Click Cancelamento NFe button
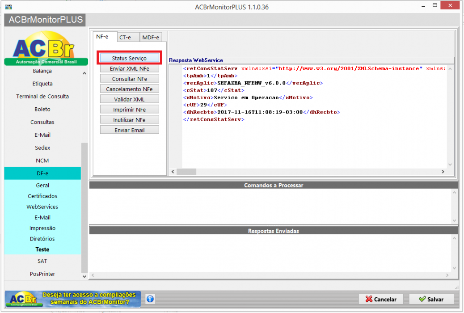Image resolution: width=464 pixels, height=313 pixels. tap(129, 89)
